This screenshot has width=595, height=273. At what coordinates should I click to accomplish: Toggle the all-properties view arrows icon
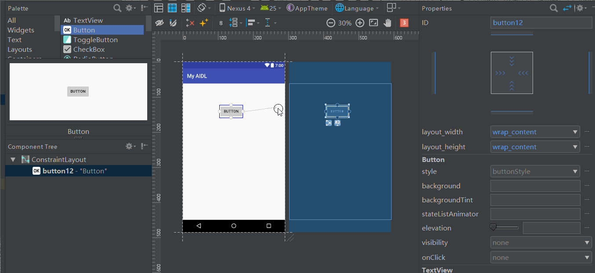click(x=567, y=8)
